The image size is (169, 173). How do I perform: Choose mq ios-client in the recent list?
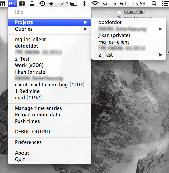[x=49, y=40]
